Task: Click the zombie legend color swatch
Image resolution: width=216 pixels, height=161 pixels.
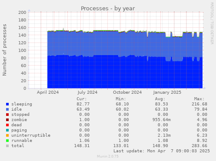Action: tap(7, 120)
